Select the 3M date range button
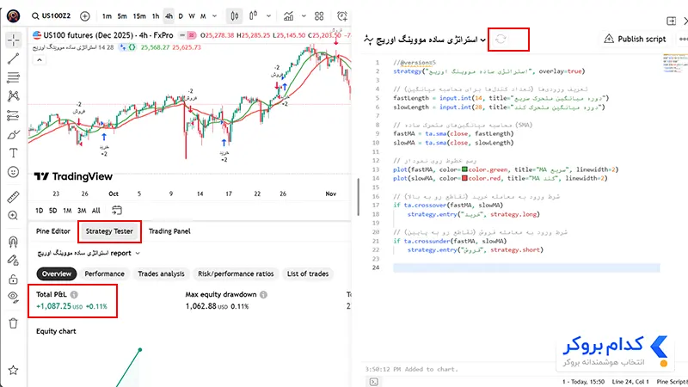 (82, 211)
